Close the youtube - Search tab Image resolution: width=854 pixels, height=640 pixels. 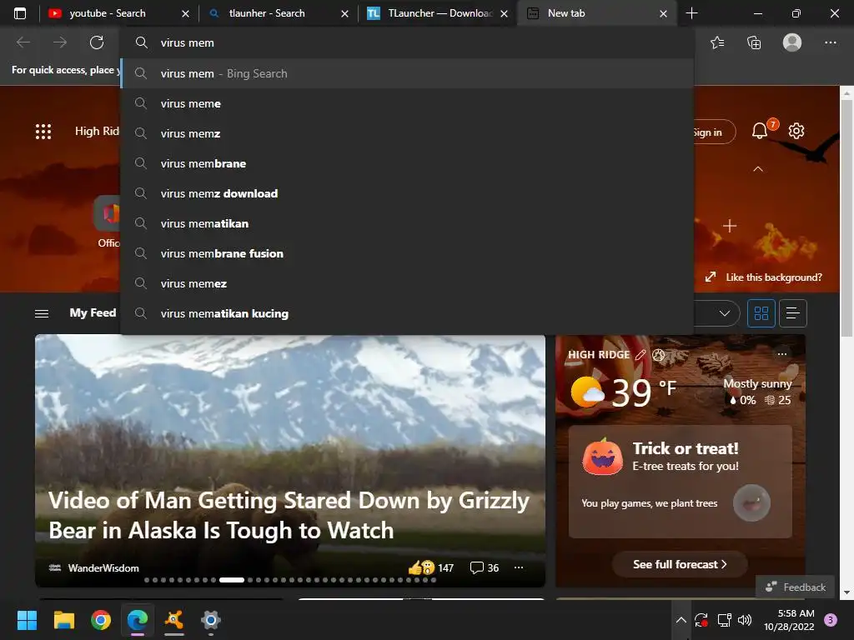click(x=185, y=13)
